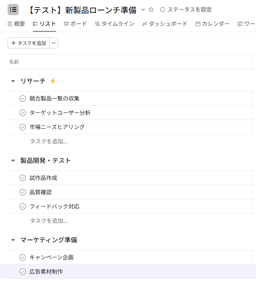
Task: Complete the 市場ニーズヒアリング task
Action: [x=23, y=127]
